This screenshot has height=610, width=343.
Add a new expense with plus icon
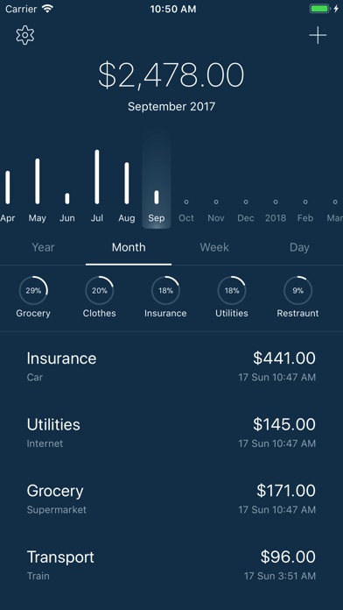318,35
